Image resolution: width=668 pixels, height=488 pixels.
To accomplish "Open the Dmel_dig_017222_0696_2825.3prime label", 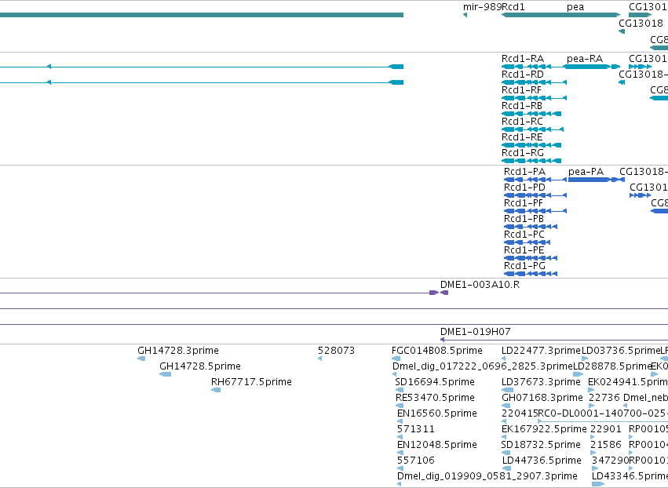I will [x=482, y=366].
